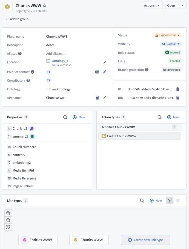Open the Chunk Number2 property

point(24,147)
